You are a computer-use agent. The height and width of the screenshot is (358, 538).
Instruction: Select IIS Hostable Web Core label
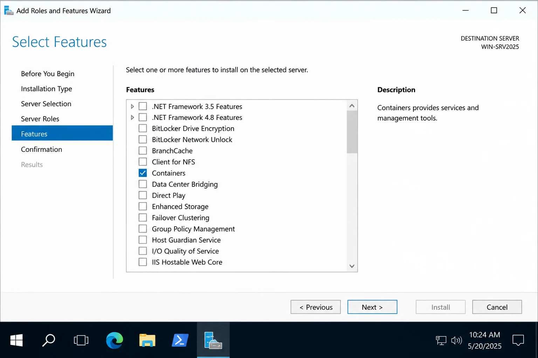[187, 262]
